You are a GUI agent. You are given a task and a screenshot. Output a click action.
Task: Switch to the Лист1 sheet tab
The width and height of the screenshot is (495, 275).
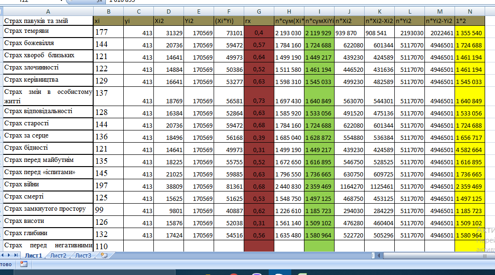pos(33,255)
